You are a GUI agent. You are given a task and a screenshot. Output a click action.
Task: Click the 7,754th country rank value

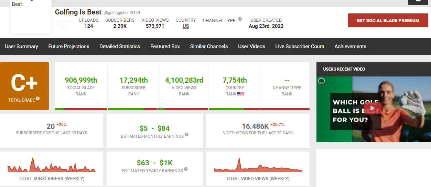click(x=235, y=80)
